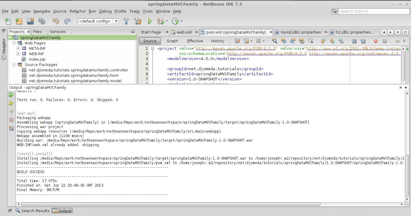Click the Find Selection magnifier icon in editor

(x=274, y=41)
